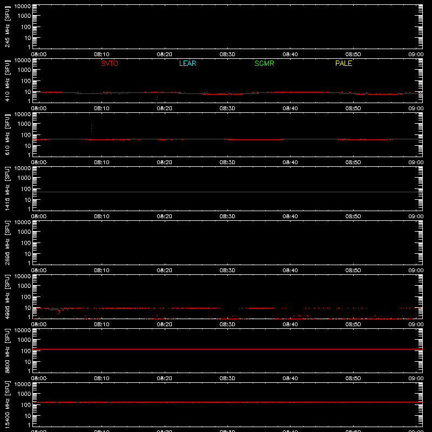Click the 1000 tick label of 410 MHz panel

(x=24, y=70)
